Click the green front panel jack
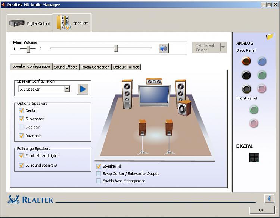 [x=254, y=110]
